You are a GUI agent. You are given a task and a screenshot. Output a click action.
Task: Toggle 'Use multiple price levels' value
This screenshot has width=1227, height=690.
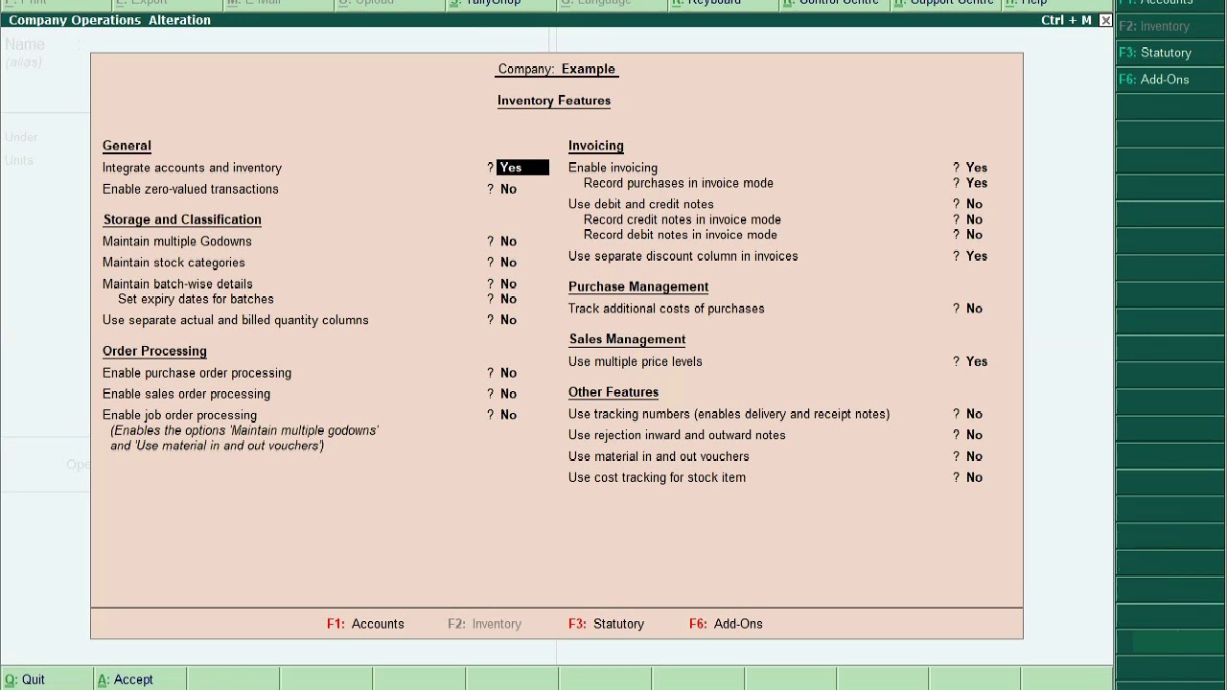pos(976,362)
